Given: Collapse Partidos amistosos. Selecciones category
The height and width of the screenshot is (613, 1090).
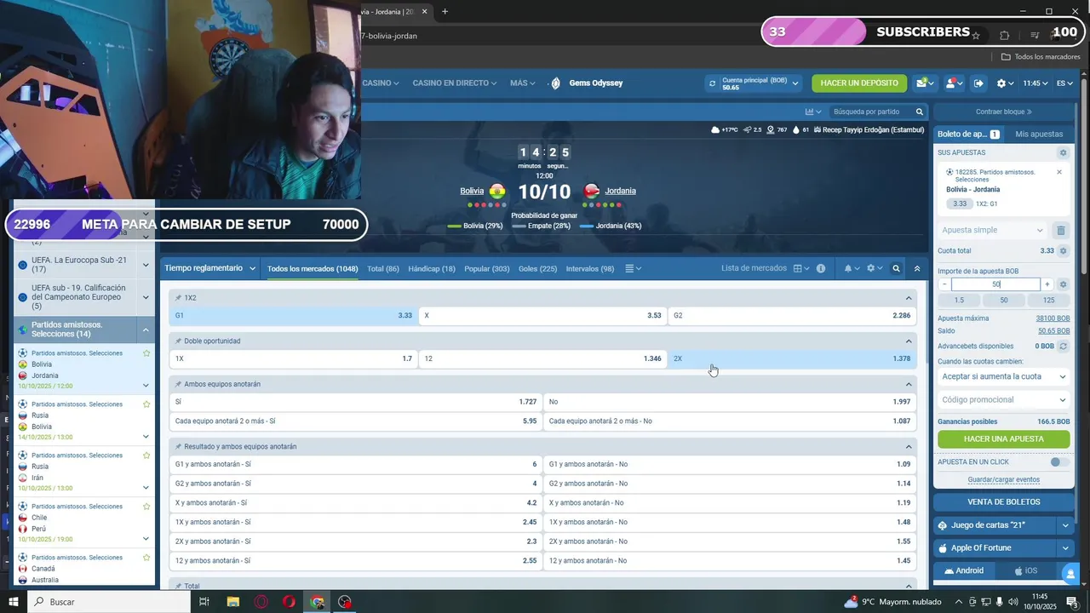Looking at the screenshot, I should tap(146, 329).
